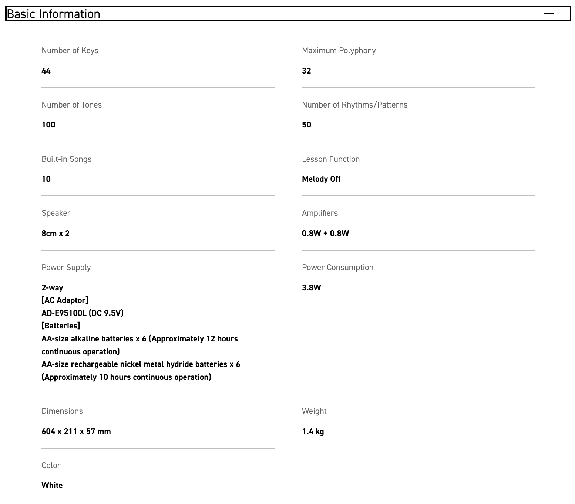Screen dimensions: 575x504
Task: Click the Maximum Polyphony label
Action: point(339,51)
